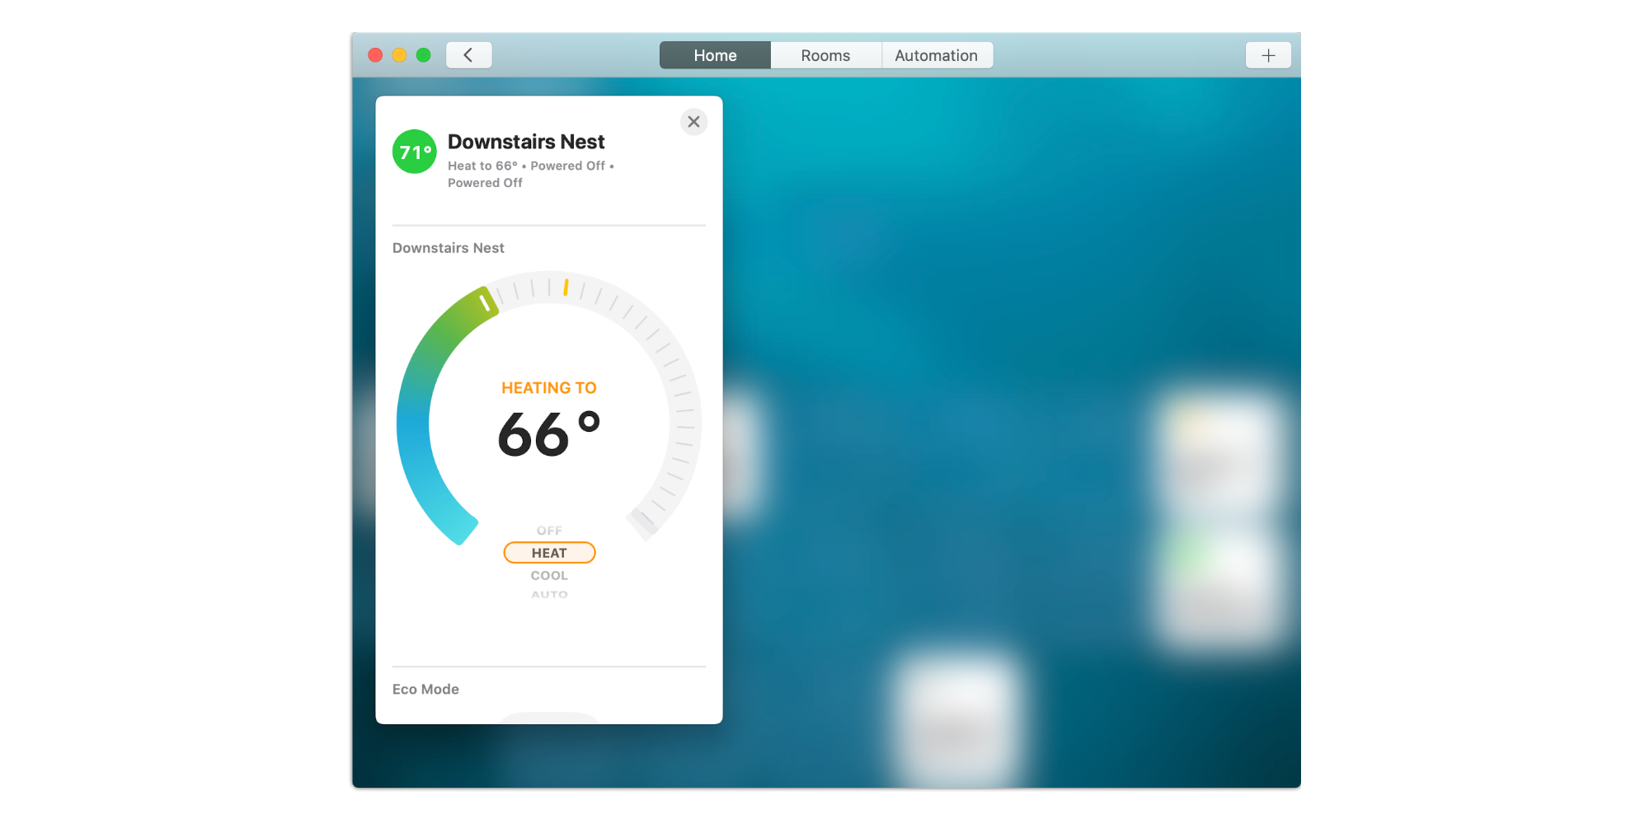The width and height of the screenshot is (1649, 824).
Task: Click the red close window button
Action: click(x=375, y=55)
